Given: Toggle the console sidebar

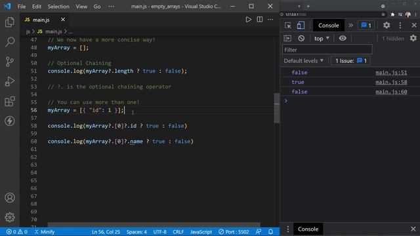Looking at the screenshot, I should pyautogui.click(x=287, y=38).
